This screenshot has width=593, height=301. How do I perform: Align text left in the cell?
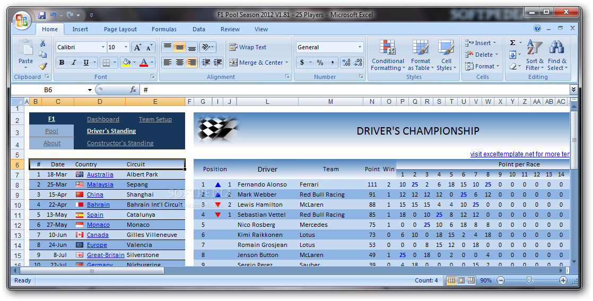[168, 63]
